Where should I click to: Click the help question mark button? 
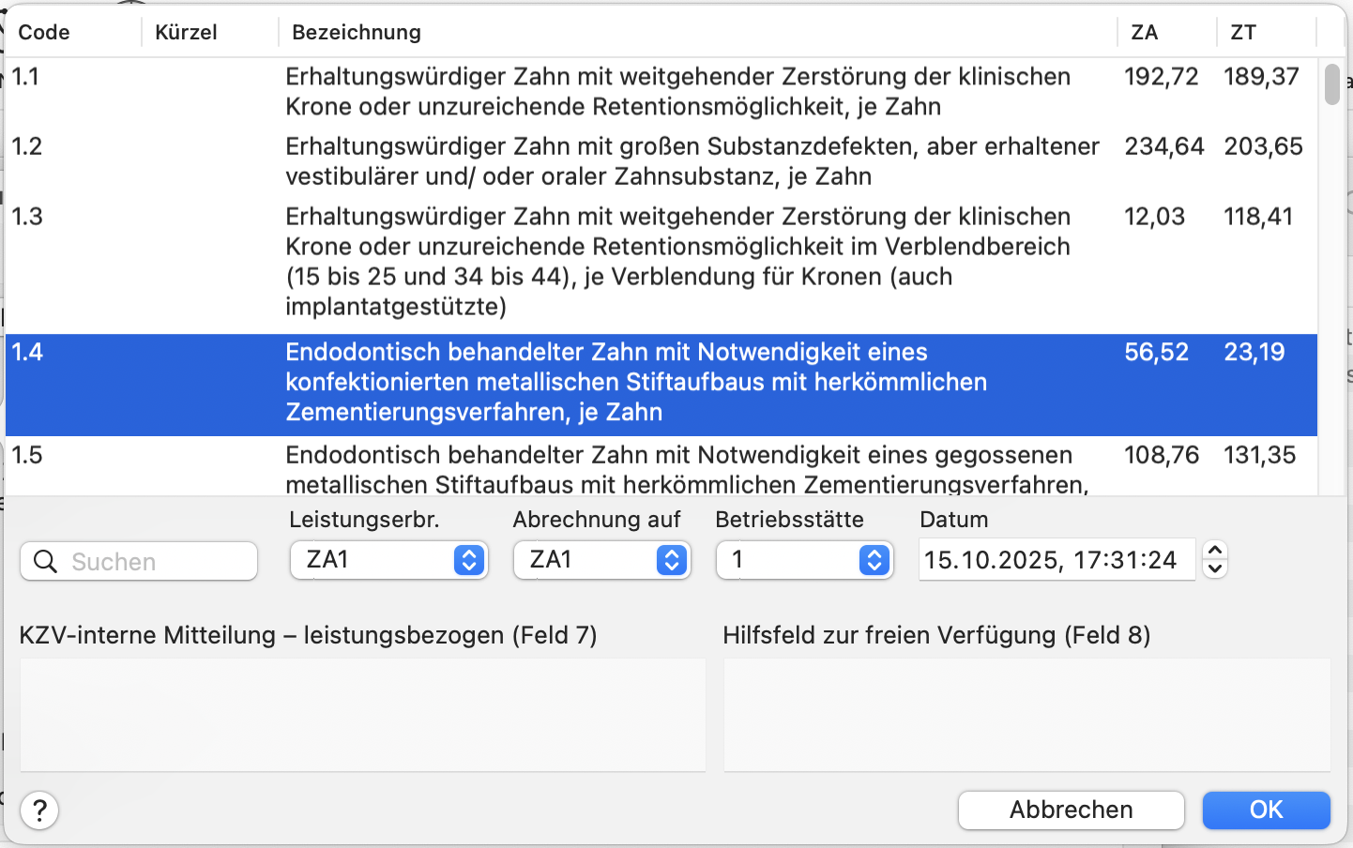39,810
